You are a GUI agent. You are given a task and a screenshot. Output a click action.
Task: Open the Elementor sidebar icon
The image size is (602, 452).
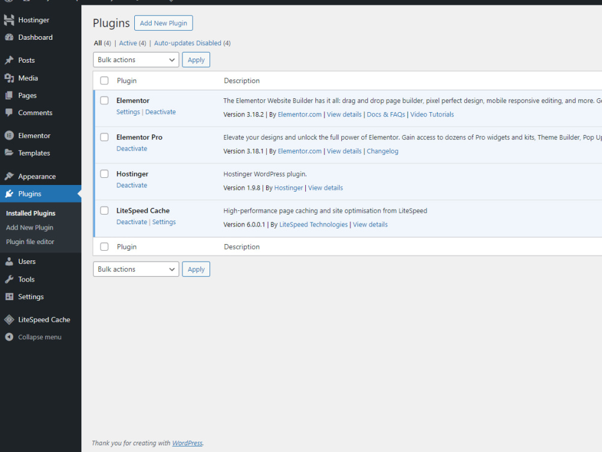[8, 135]
